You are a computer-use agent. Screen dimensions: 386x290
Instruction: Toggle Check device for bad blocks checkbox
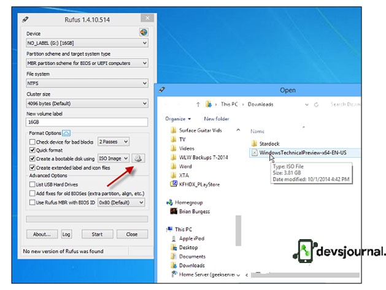point(32,142)
